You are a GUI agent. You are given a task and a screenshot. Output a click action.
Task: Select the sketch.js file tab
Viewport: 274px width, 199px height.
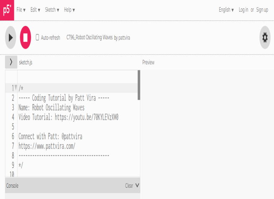(26, 62)
